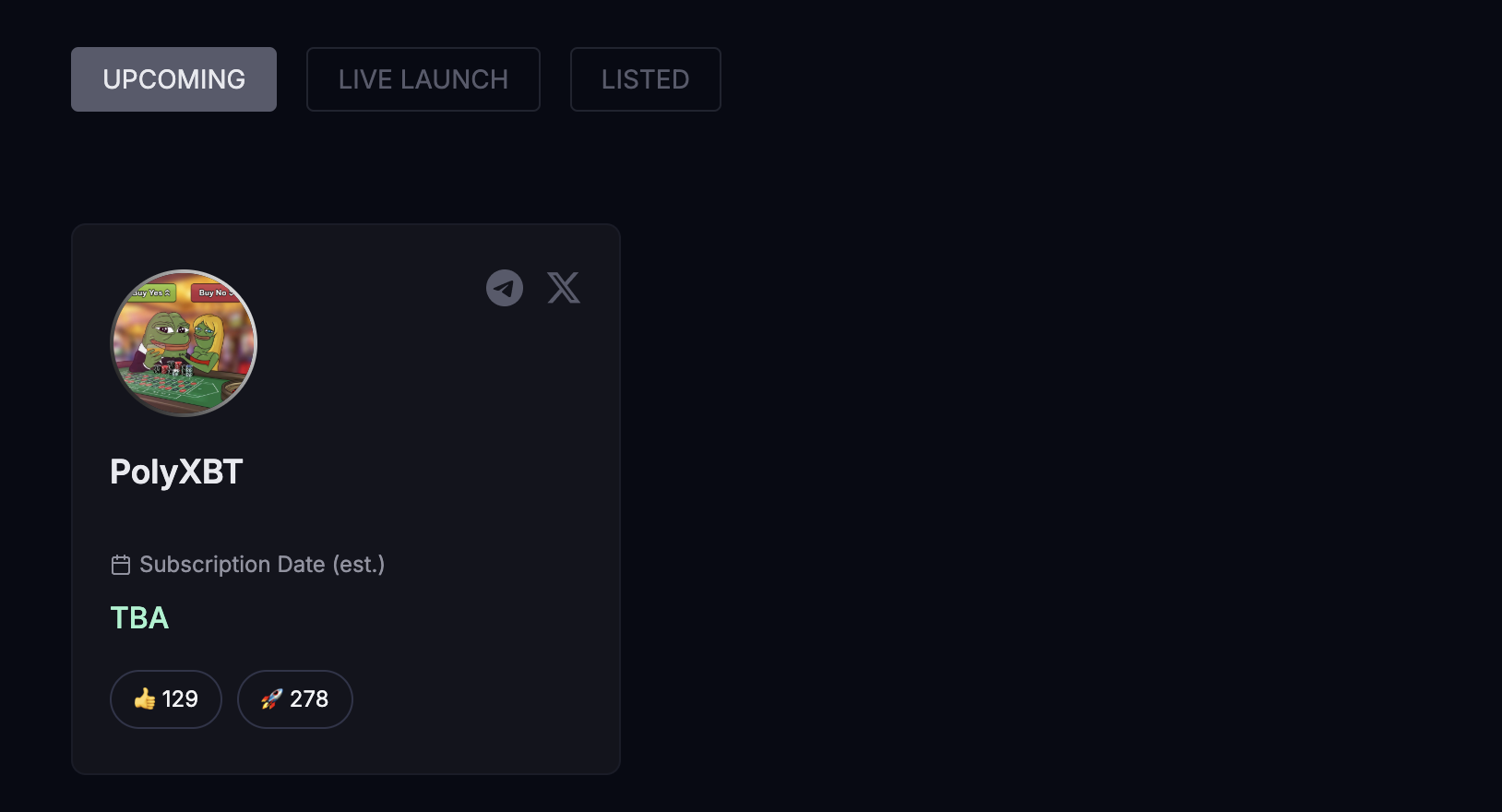Boost PolyXBT with the 278 rocket button
Viewport: 1502px width, 812px height.
click(295, 699)
